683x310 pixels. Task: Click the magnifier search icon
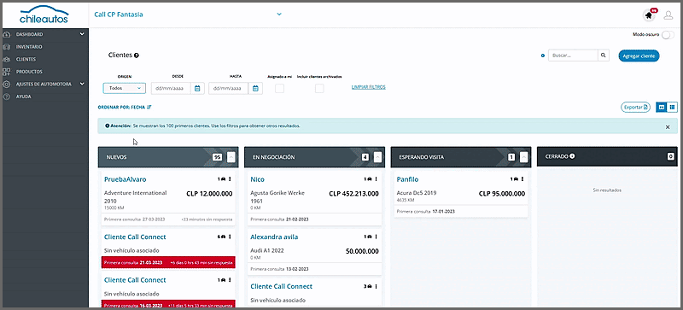604,56
